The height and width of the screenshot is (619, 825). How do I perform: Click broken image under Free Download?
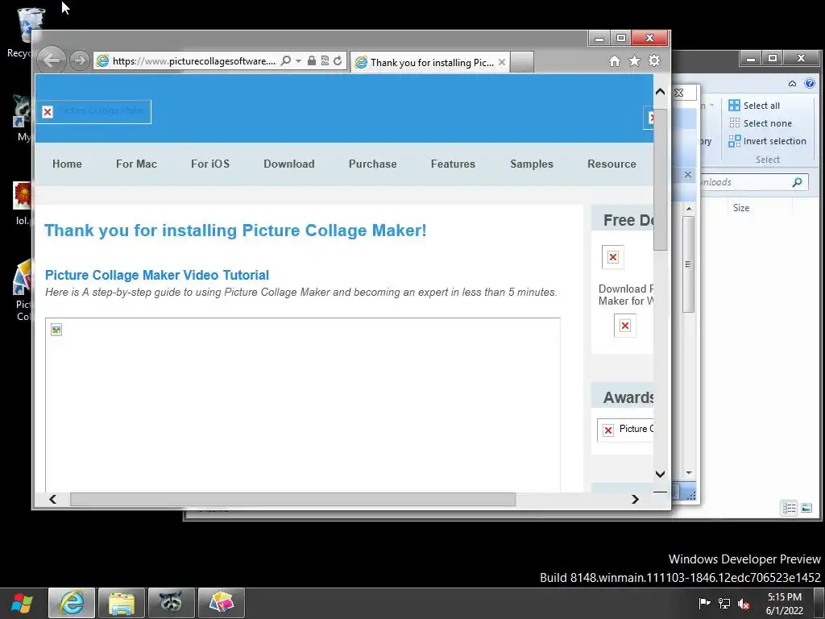click(x=613, y=257)
